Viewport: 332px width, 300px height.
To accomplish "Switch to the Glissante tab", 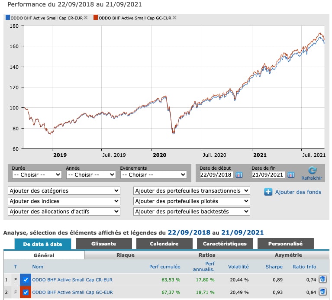I will click(104, 244).
